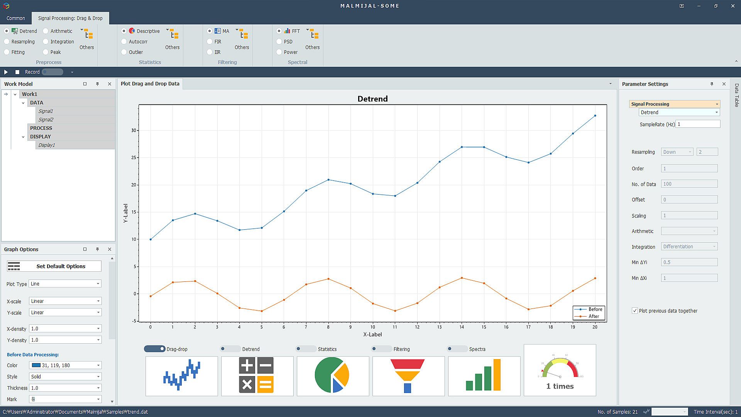Click the SampleRate (Hz) input field

[698, 124]
